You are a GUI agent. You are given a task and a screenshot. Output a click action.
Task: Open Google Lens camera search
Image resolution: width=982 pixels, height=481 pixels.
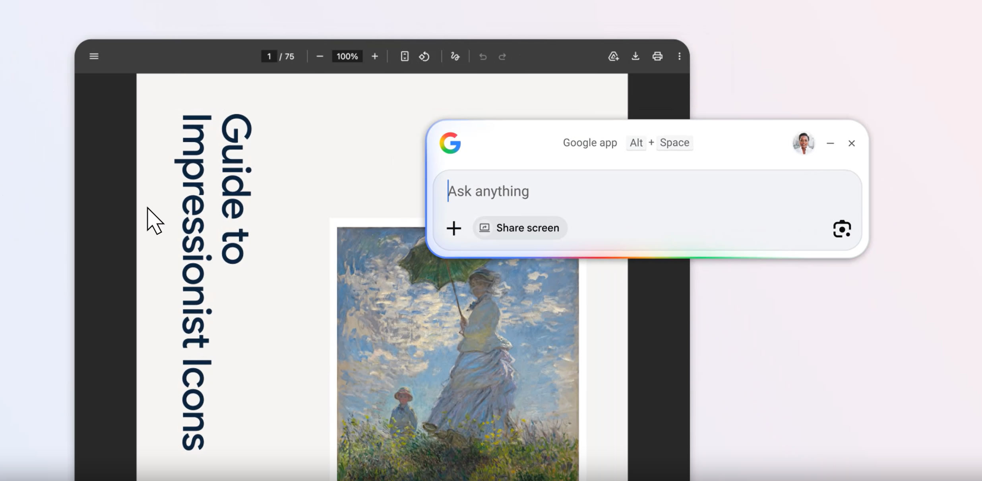tap(842, 229)
